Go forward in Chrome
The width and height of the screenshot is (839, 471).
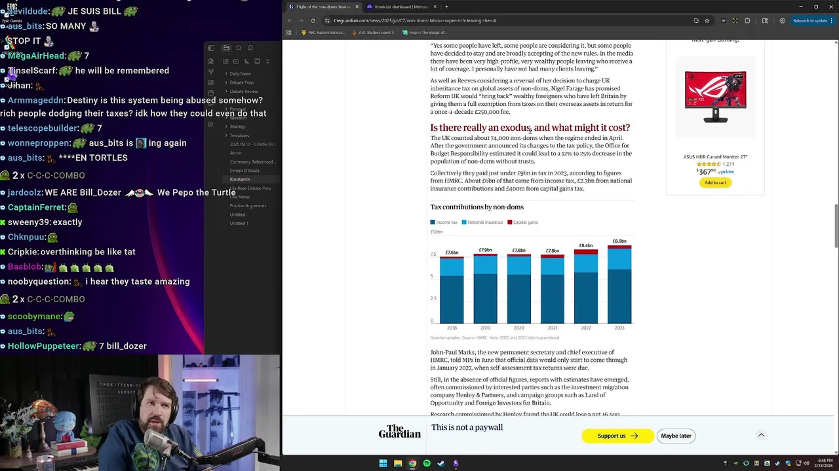301,20
